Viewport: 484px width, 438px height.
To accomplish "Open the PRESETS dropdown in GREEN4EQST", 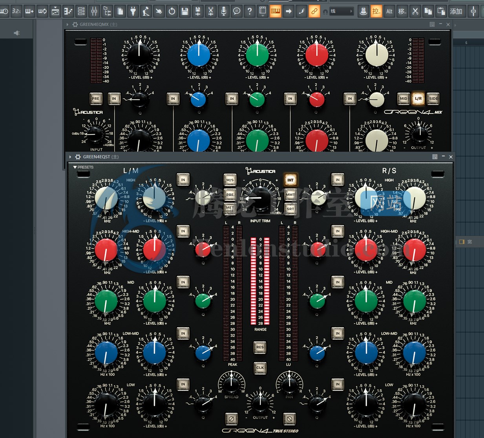I will click(x=83, y=167).
